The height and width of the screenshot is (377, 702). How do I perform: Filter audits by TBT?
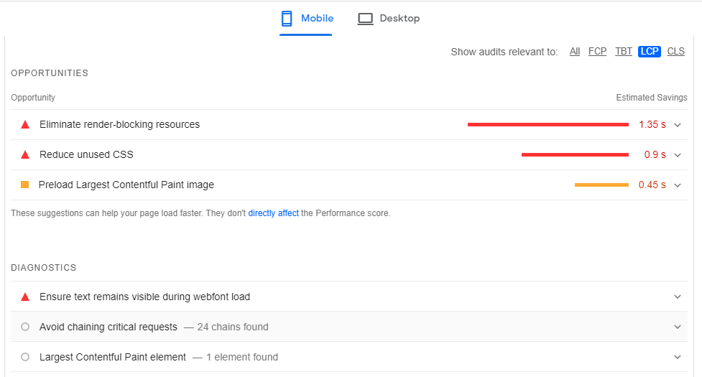[624, 52]
